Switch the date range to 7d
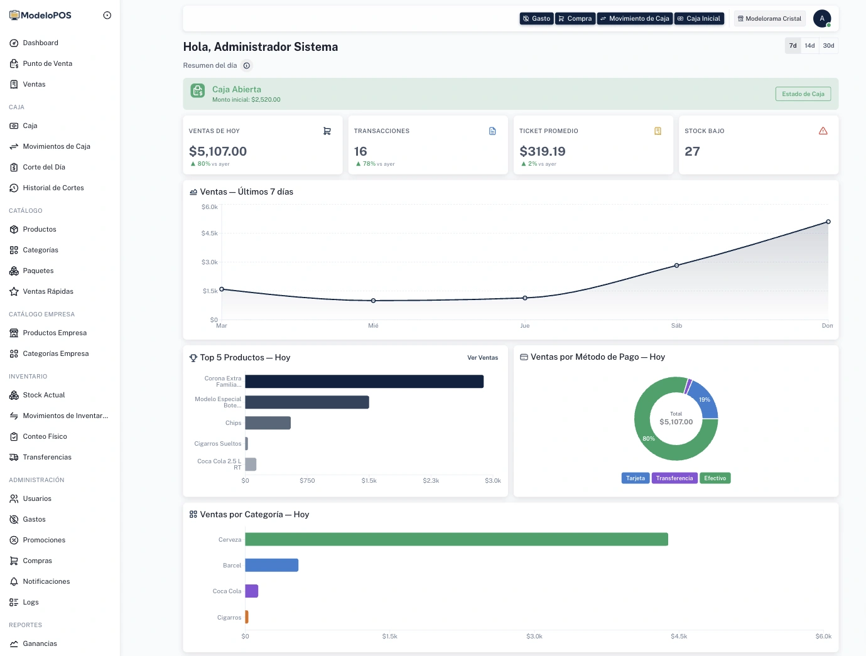Viewport: 866px width, 656px height. (793, 46)
